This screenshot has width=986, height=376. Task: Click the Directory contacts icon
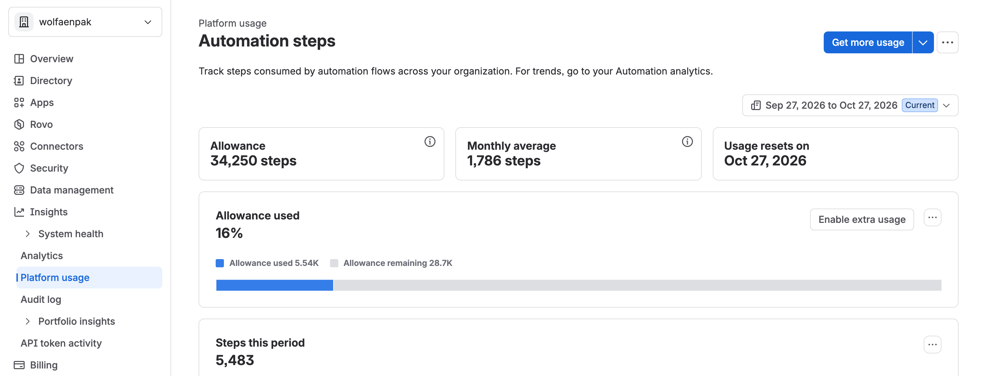coord(19,81)
